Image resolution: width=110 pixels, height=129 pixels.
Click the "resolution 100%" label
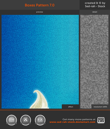pyautogui.click(x=100, y=107)
